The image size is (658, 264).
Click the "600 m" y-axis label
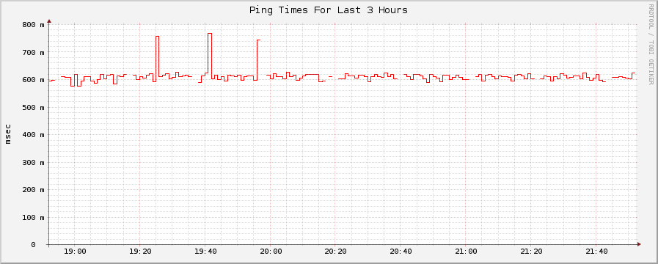click(x=33, y=80)
